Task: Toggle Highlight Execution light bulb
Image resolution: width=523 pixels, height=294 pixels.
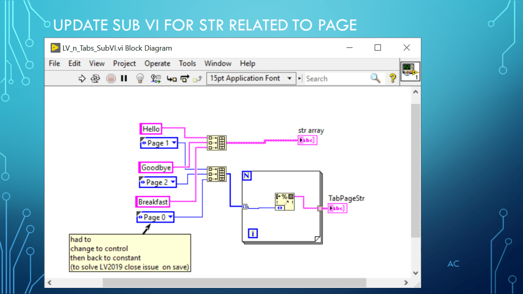Action: point(139,79)
